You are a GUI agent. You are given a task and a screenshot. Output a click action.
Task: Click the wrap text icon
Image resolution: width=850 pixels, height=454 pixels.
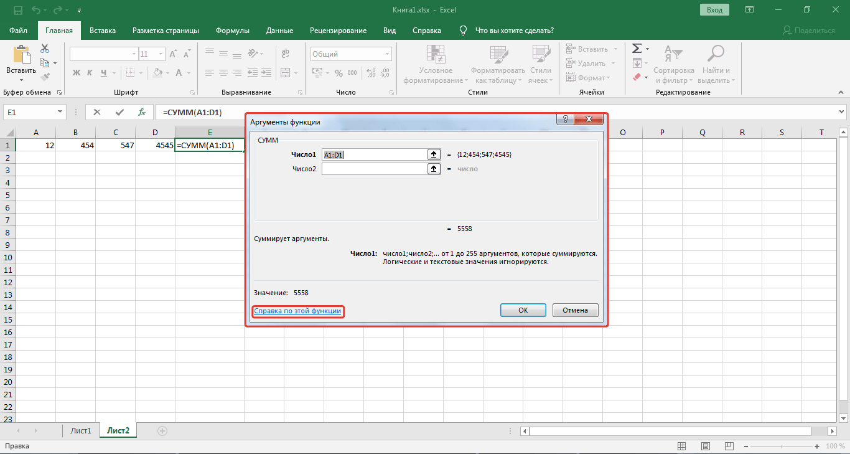point(286,54)
